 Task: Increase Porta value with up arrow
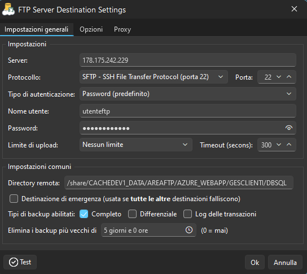[289, 77]
